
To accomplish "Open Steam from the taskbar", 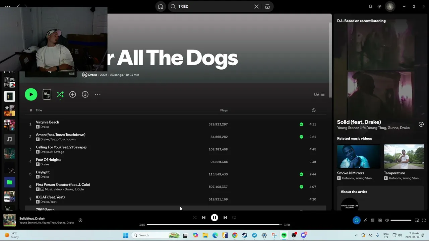I will coord(245,235).
